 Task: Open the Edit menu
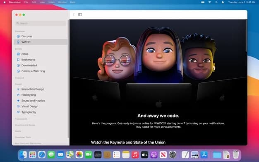pos(34,2)
